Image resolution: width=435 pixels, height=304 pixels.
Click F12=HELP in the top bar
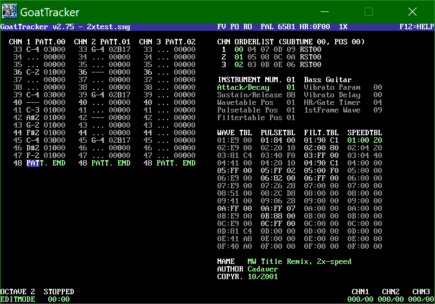(416, 27)
